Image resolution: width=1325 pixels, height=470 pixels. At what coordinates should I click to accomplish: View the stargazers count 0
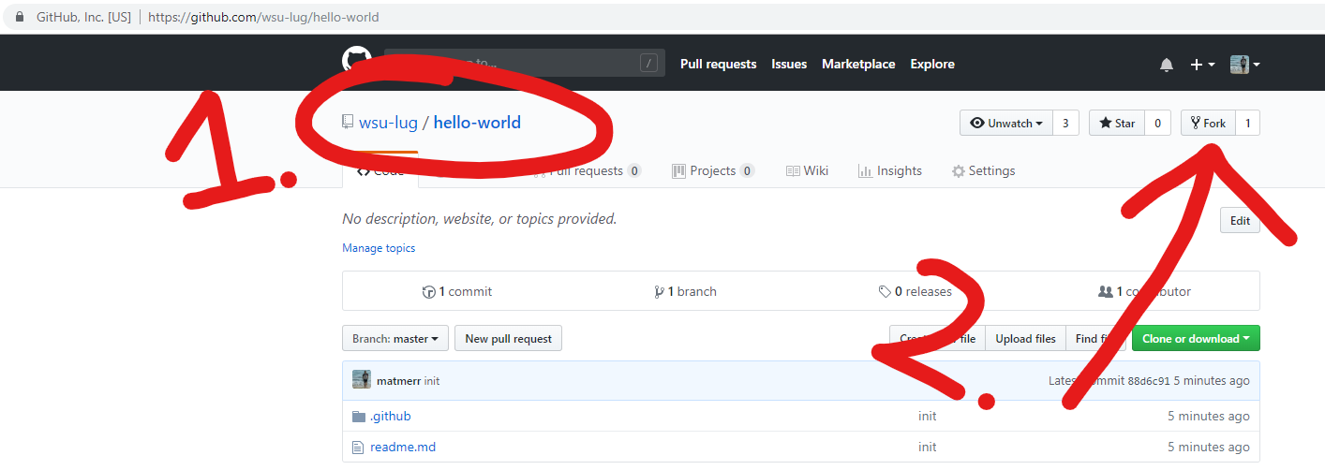point(1157,123)
